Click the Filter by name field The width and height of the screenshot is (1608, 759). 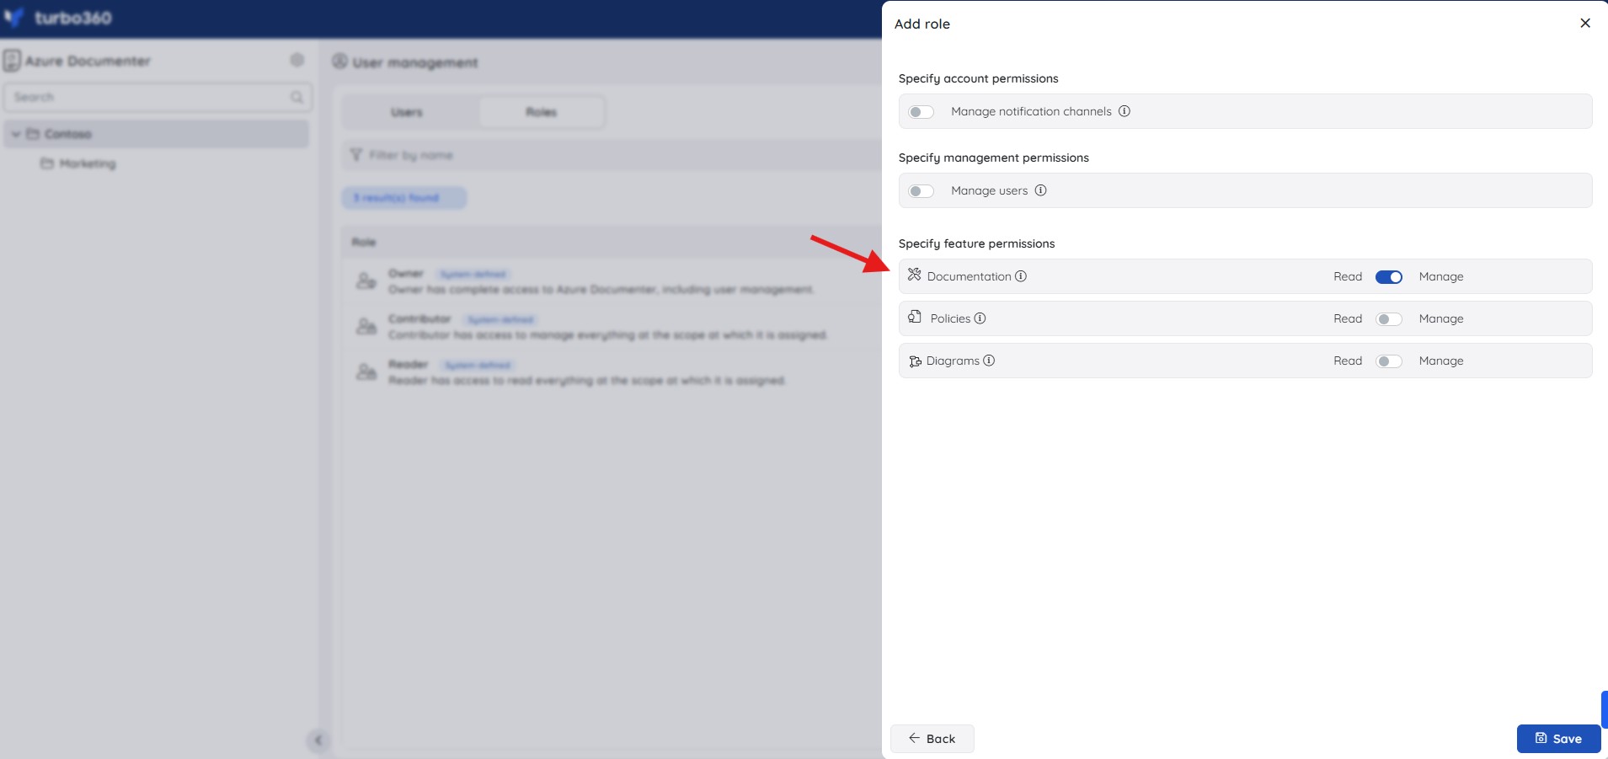click(612, 155)
